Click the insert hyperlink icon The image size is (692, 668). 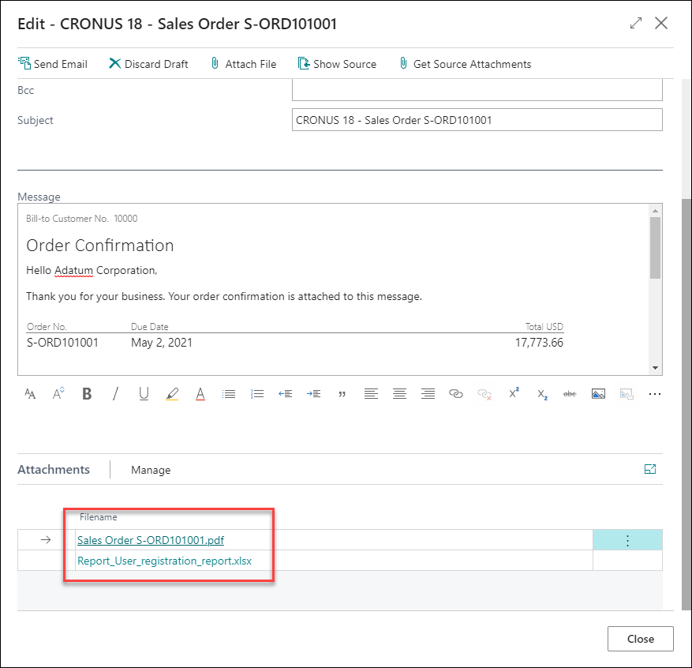[x=456, y=394]
